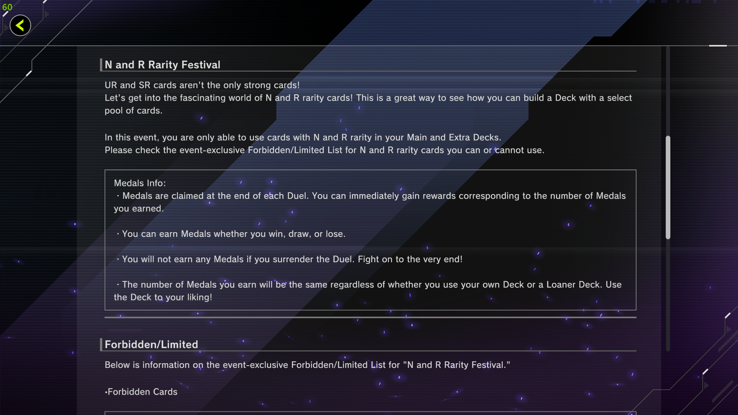Click the "the Deck to your liking!" text
Viewport: 738px width, 415px height.
[x=163, y=297]
